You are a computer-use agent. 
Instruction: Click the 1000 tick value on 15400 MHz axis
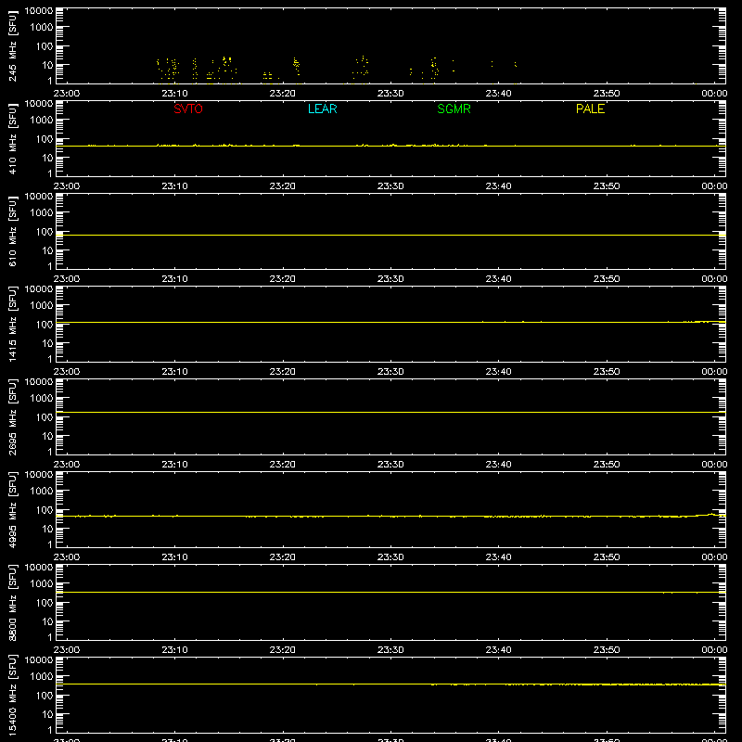pyautogui.click(x=42, y=677)
